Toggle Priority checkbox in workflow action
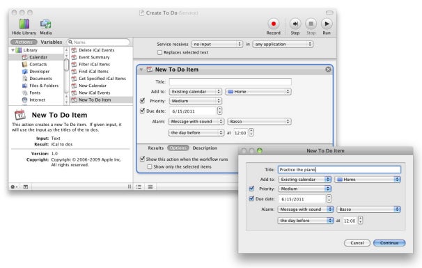Screen dimensions: 422x268 click(x=142, y=101)
